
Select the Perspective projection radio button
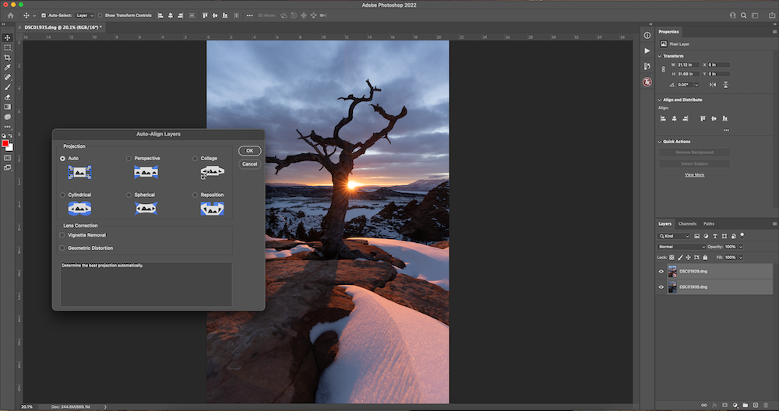[129, 158]
